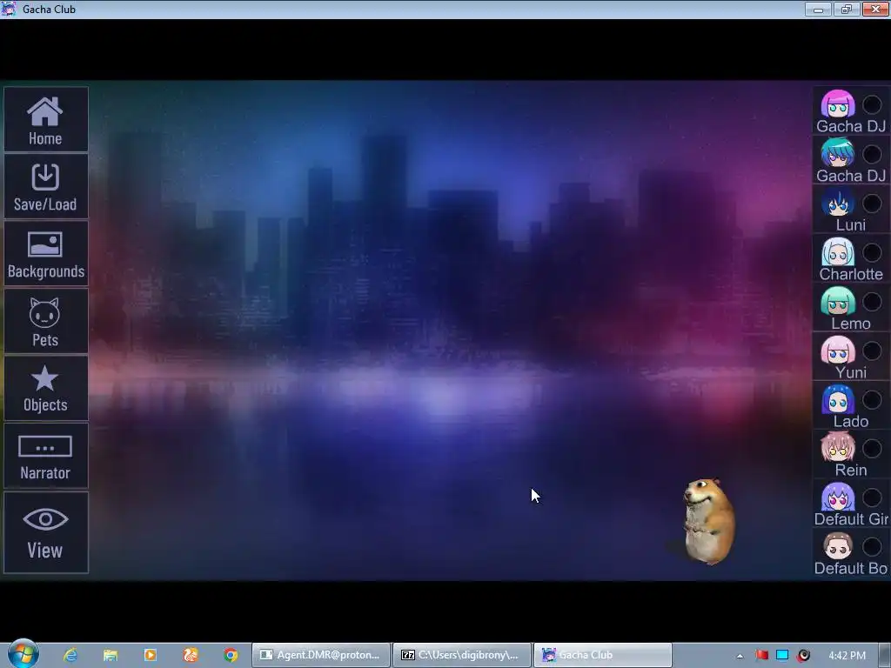Select the Luni character avatar
Image resolution: width=891 pixels, height=668 pixels.
click(x=838, y=203)
